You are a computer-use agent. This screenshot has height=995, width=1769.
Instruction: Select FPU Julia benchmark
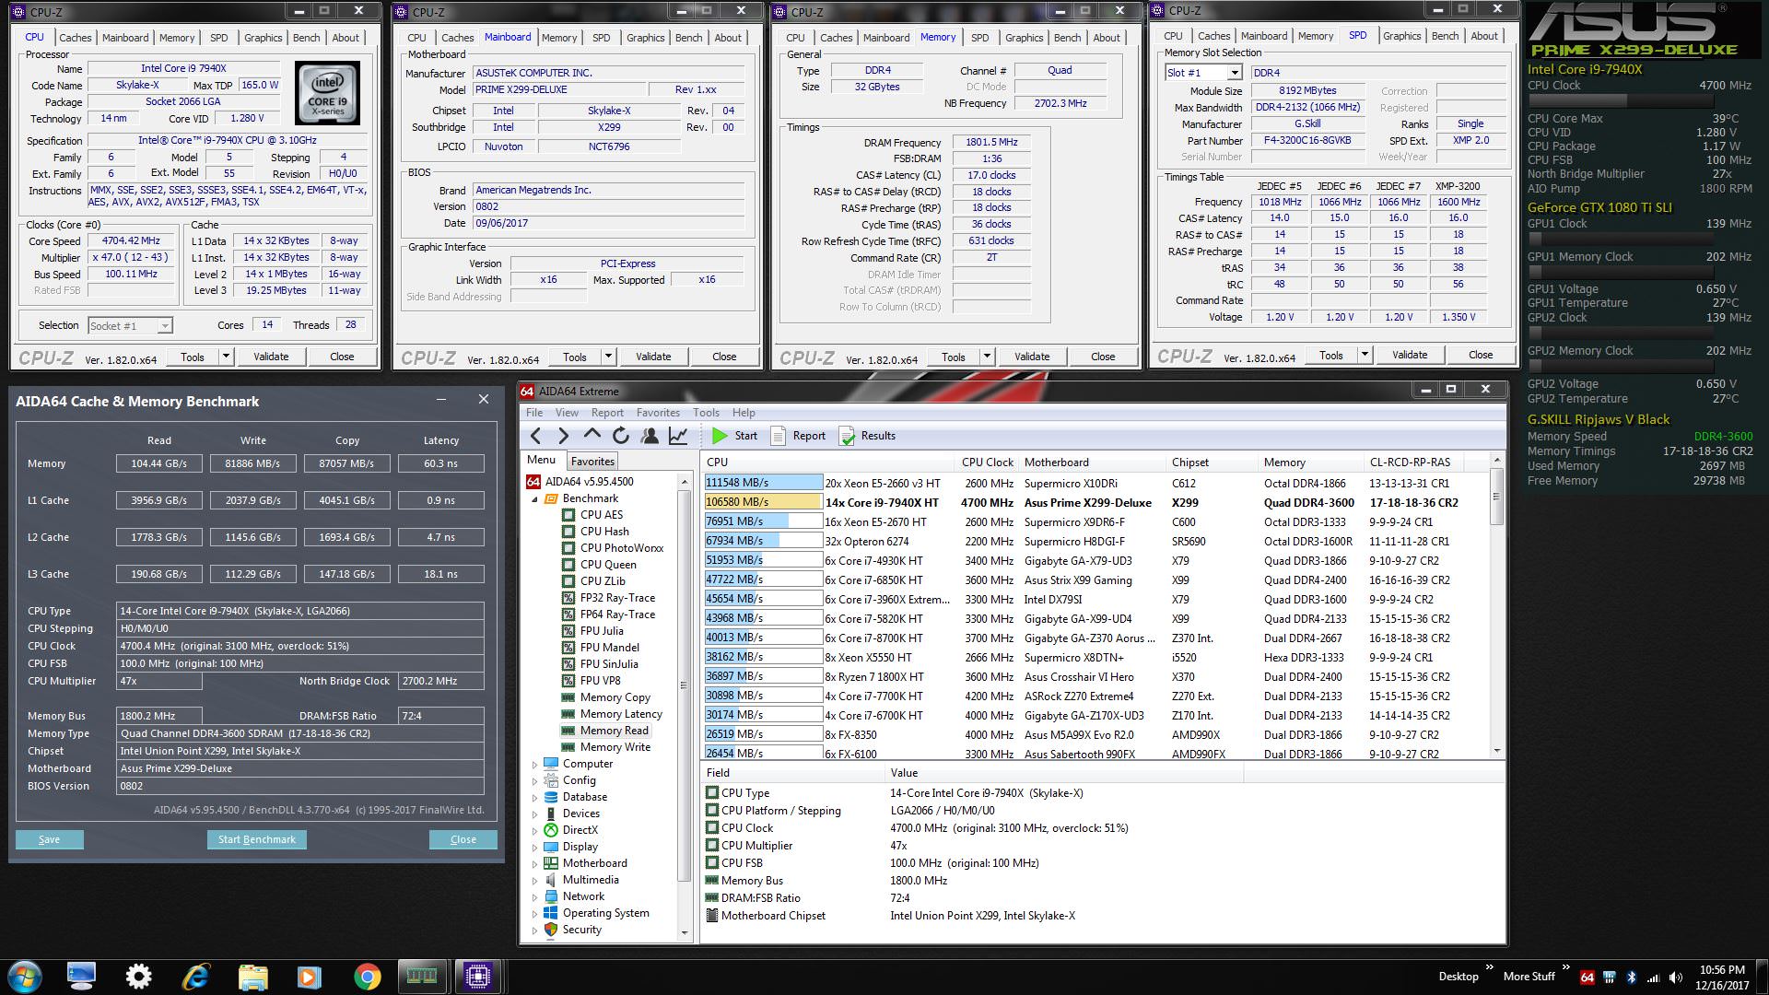pyautogui.click(x=602, y=631)
